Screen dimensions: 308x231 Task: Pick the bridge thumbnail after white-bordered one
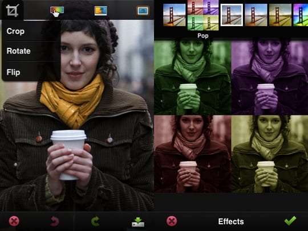256,15
